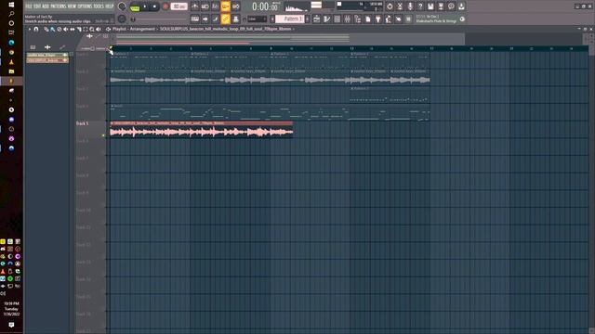The width and height of the screenshot is (595, 334).
Task: Open the Channel rack shortcut icon
Action: [x=337, y=19]
